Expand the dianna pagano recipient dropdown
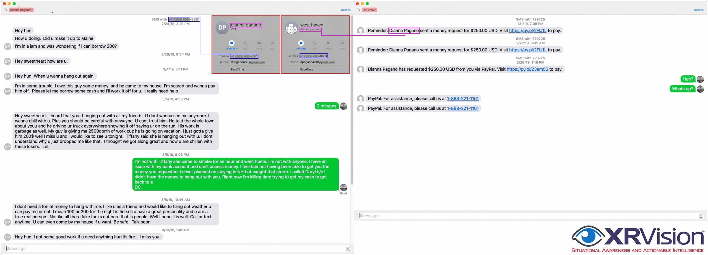Screen dimensions: 708x255 coord(32,10)
